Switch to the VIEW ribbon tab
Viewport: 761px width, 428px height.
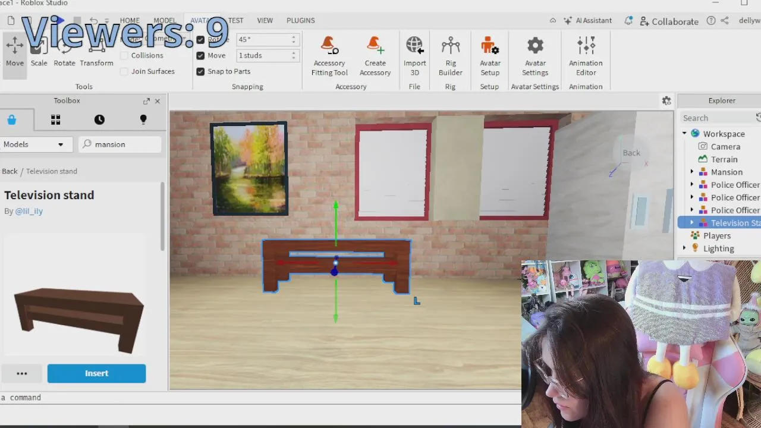[x=265, y=20]
